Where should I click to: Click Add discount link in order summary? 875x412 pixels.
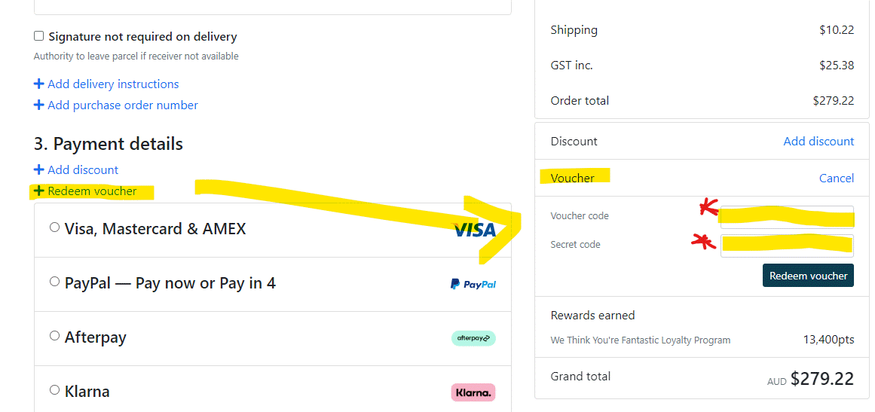(818, 142)
